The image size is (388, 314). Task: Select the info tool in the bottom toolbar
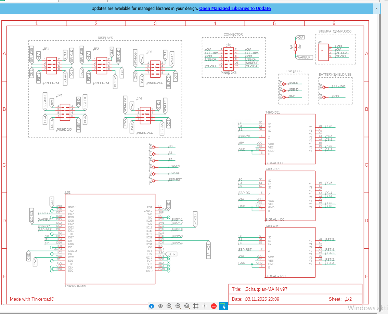[x=151, y=306]
